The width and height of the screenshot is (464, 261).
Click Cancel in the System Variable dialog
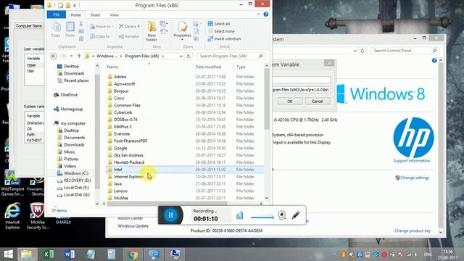(318, 101)
